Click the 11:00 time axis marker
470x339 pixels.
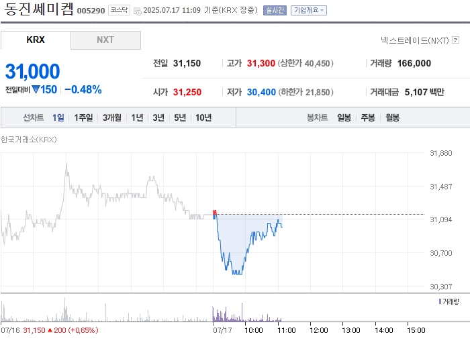tap(287, 330)
